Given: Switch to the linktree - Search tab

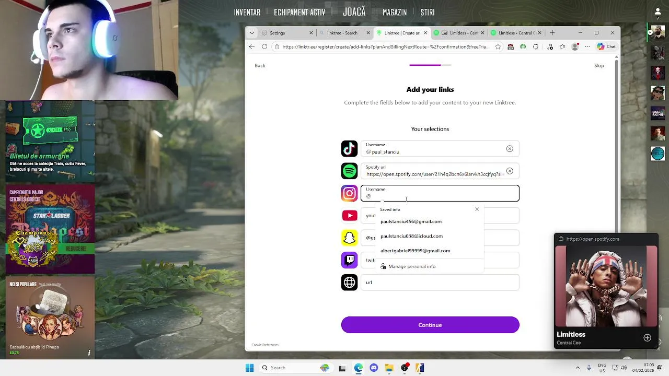Looking at the screenshot, I should (343, 32).
